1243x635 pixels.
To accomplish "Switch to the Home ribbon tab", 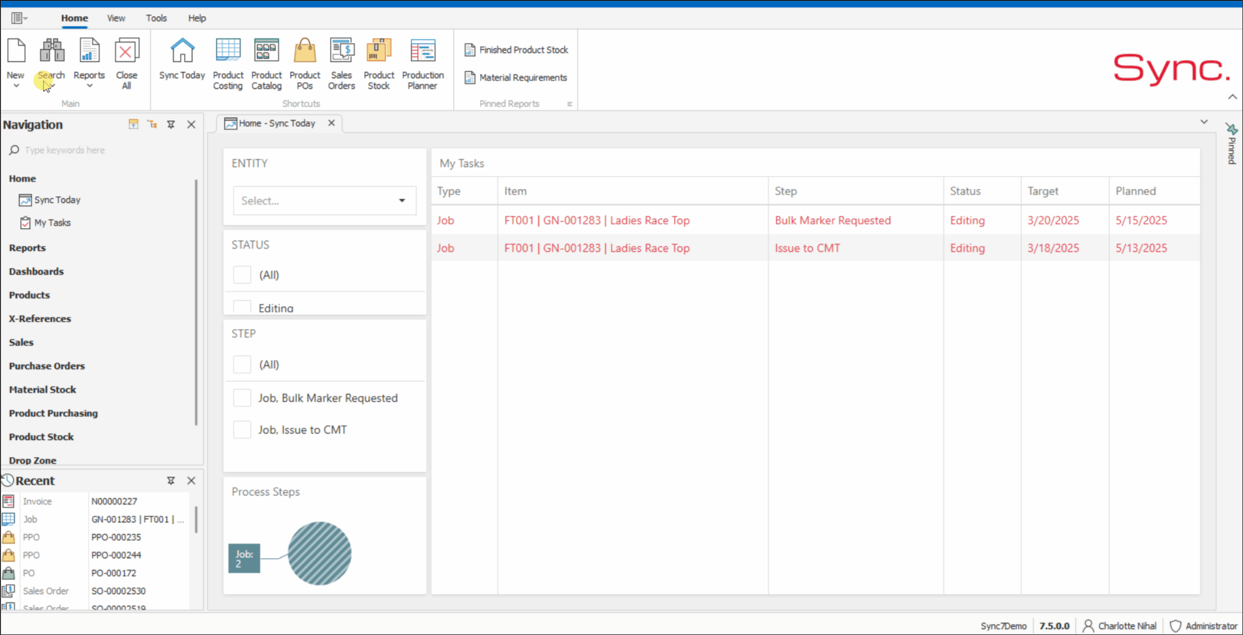I will 74,18.
